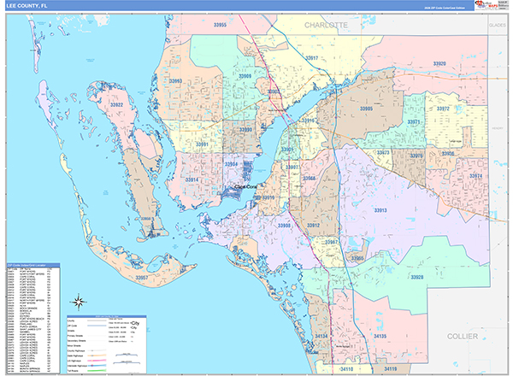Click ZIP code label 34110
The image size is (513, 376).
tap(346, 369)
